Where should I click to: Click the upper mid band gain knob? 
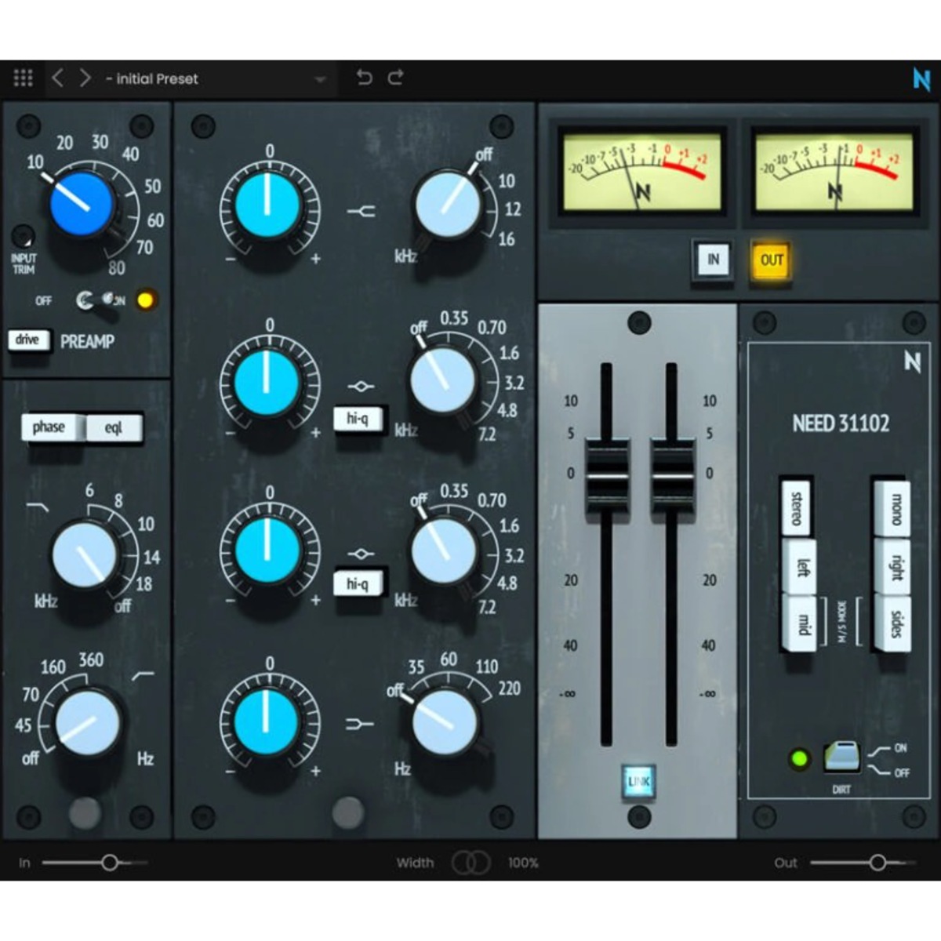[267, 383]
